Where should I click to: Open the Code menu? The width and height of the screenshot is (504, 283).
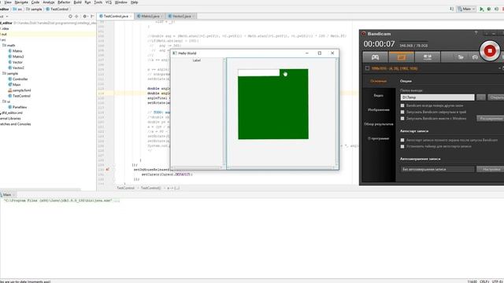click(35, 2)
